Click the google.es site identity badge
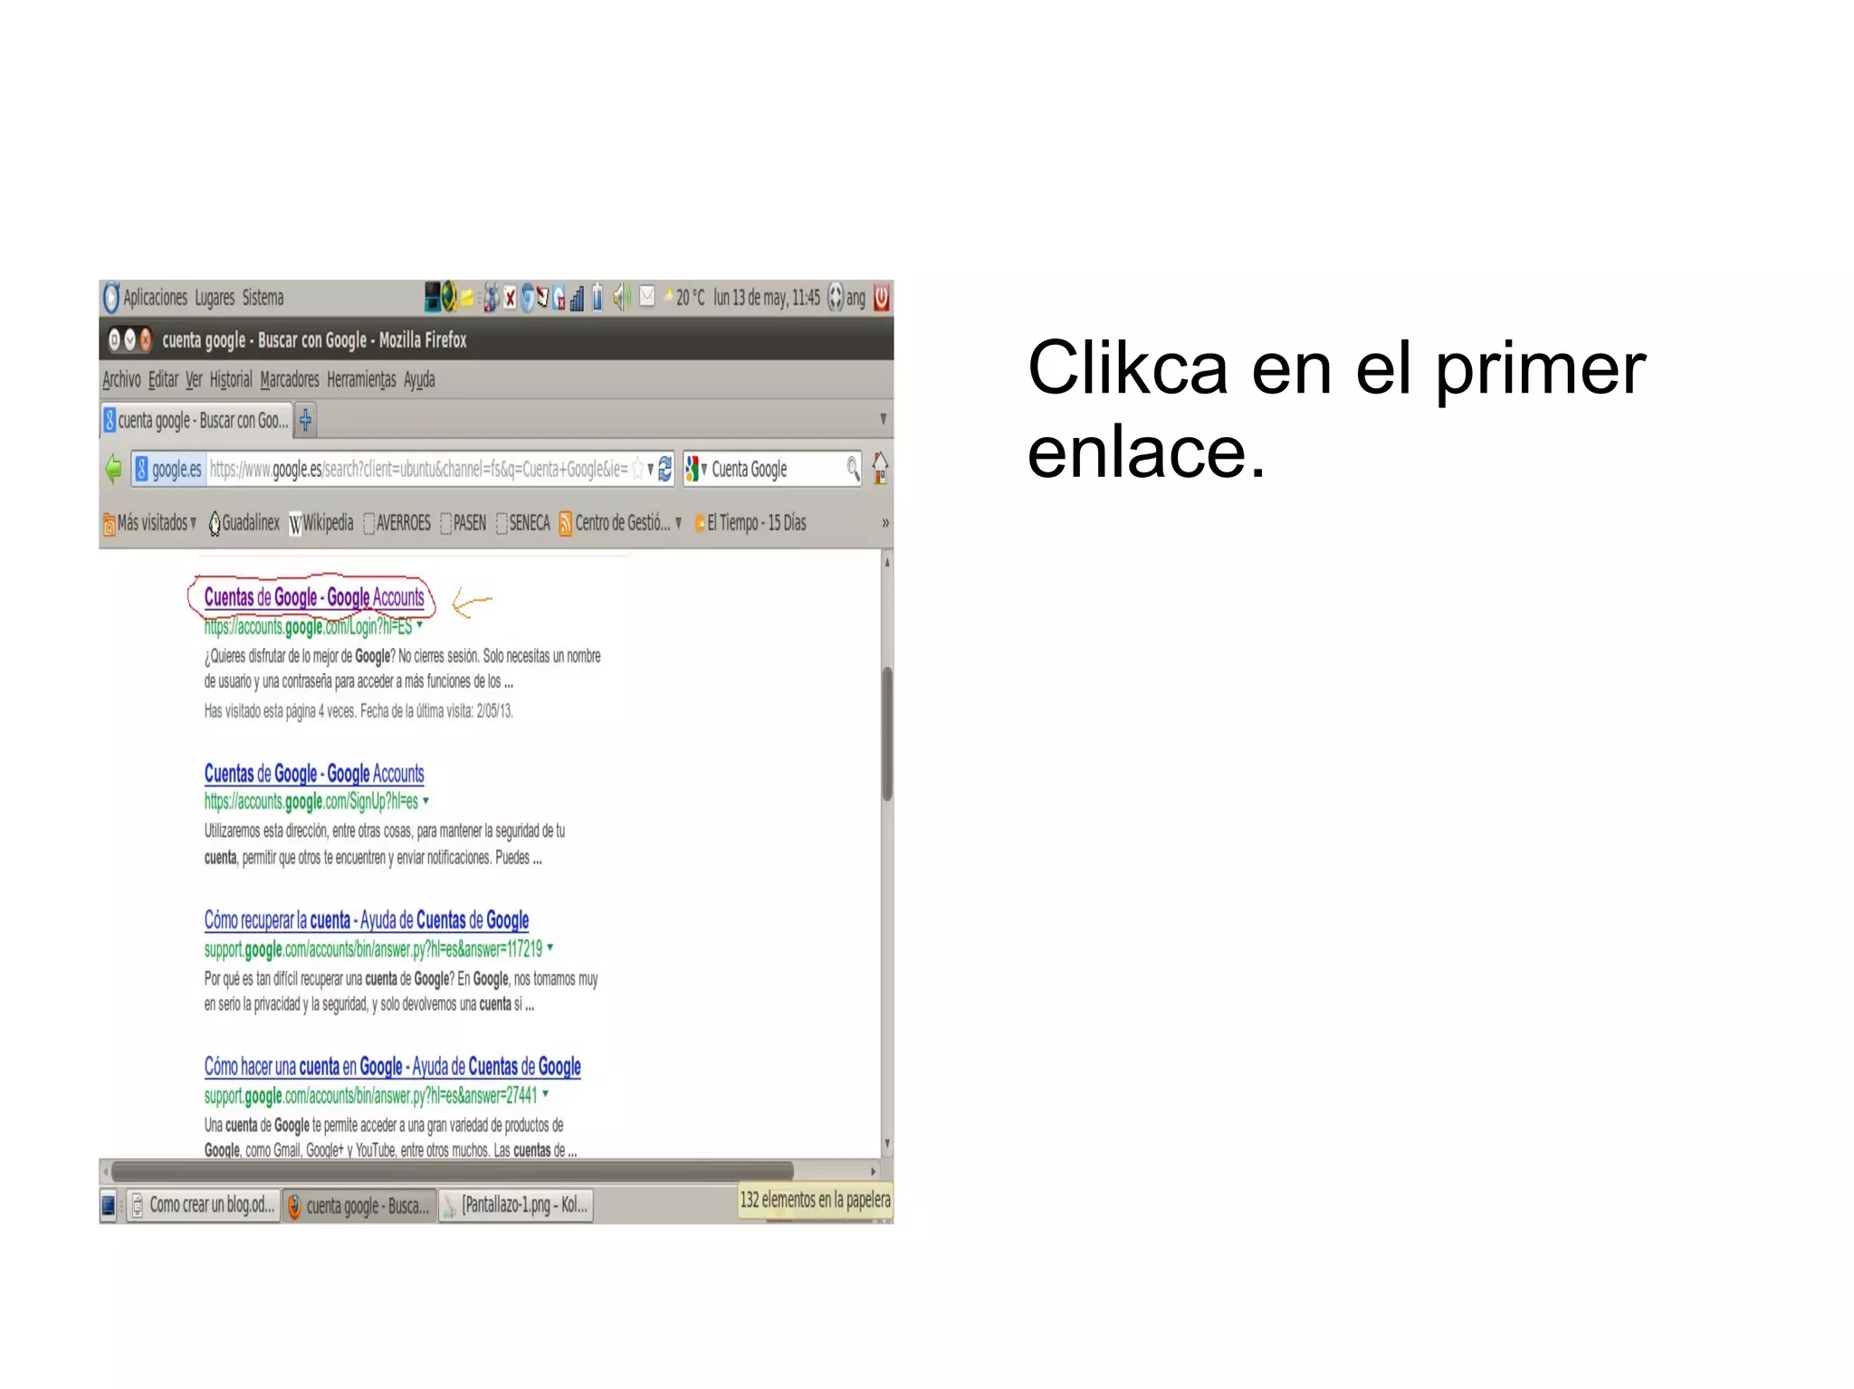1854x1389 pixels. click(169, 469)
